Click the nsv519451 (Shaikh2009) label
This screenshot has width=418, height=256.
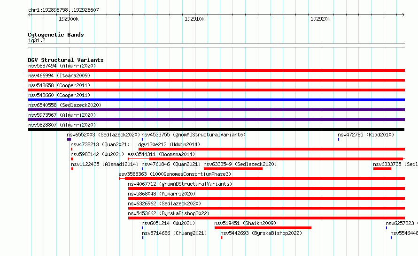coord(245,223)
